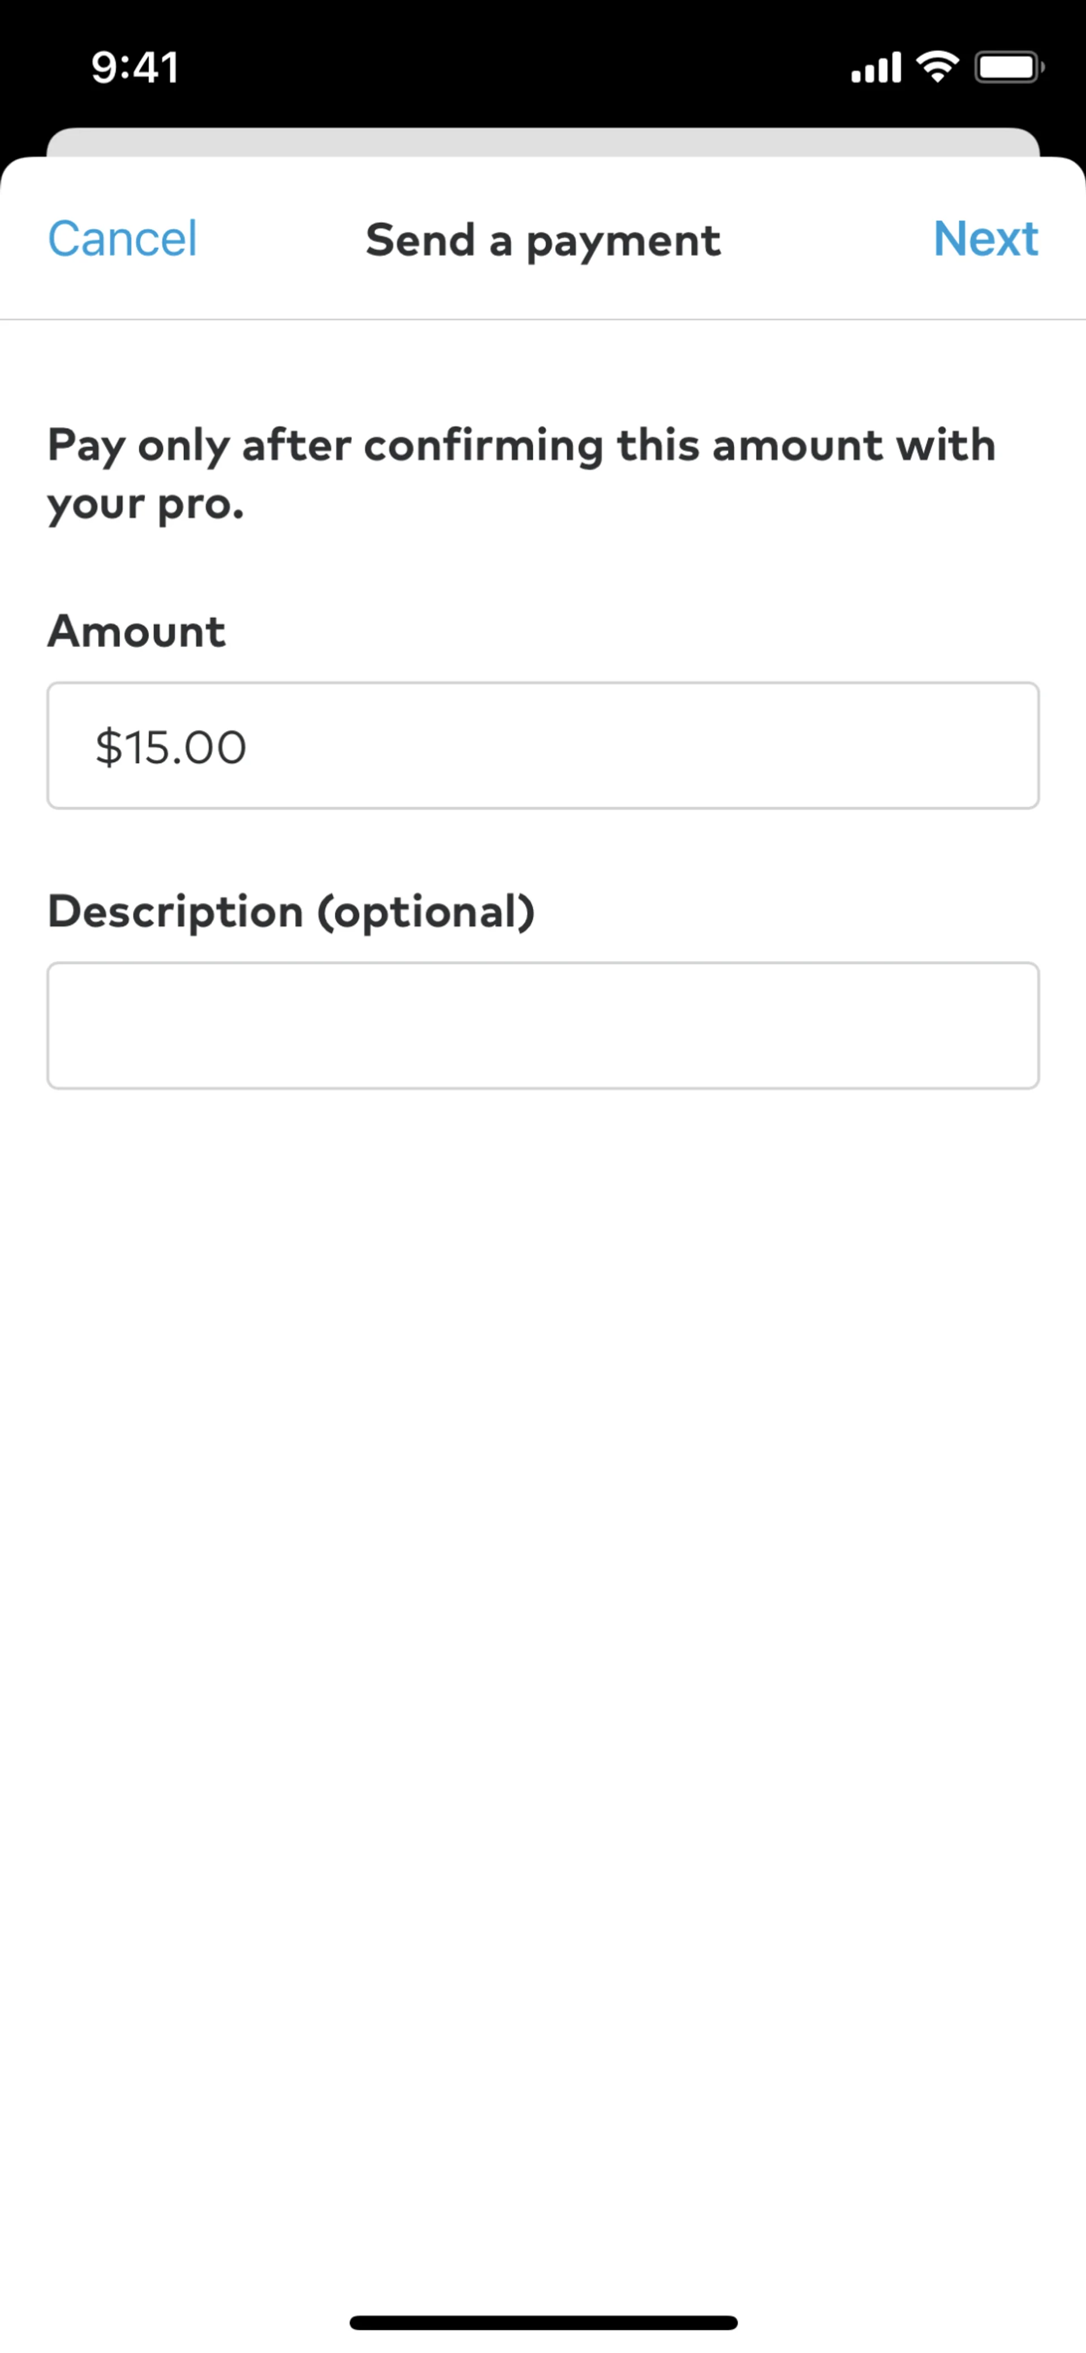Tap the empty middle of the status bar
1086x2353 pixels.
[511, 67]
